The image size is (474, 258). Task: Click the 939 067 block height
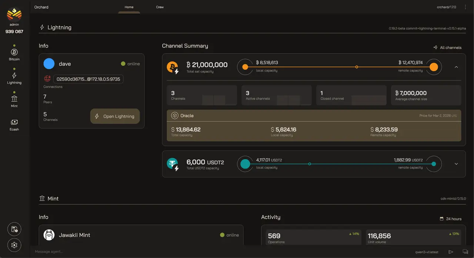(14, 31)
